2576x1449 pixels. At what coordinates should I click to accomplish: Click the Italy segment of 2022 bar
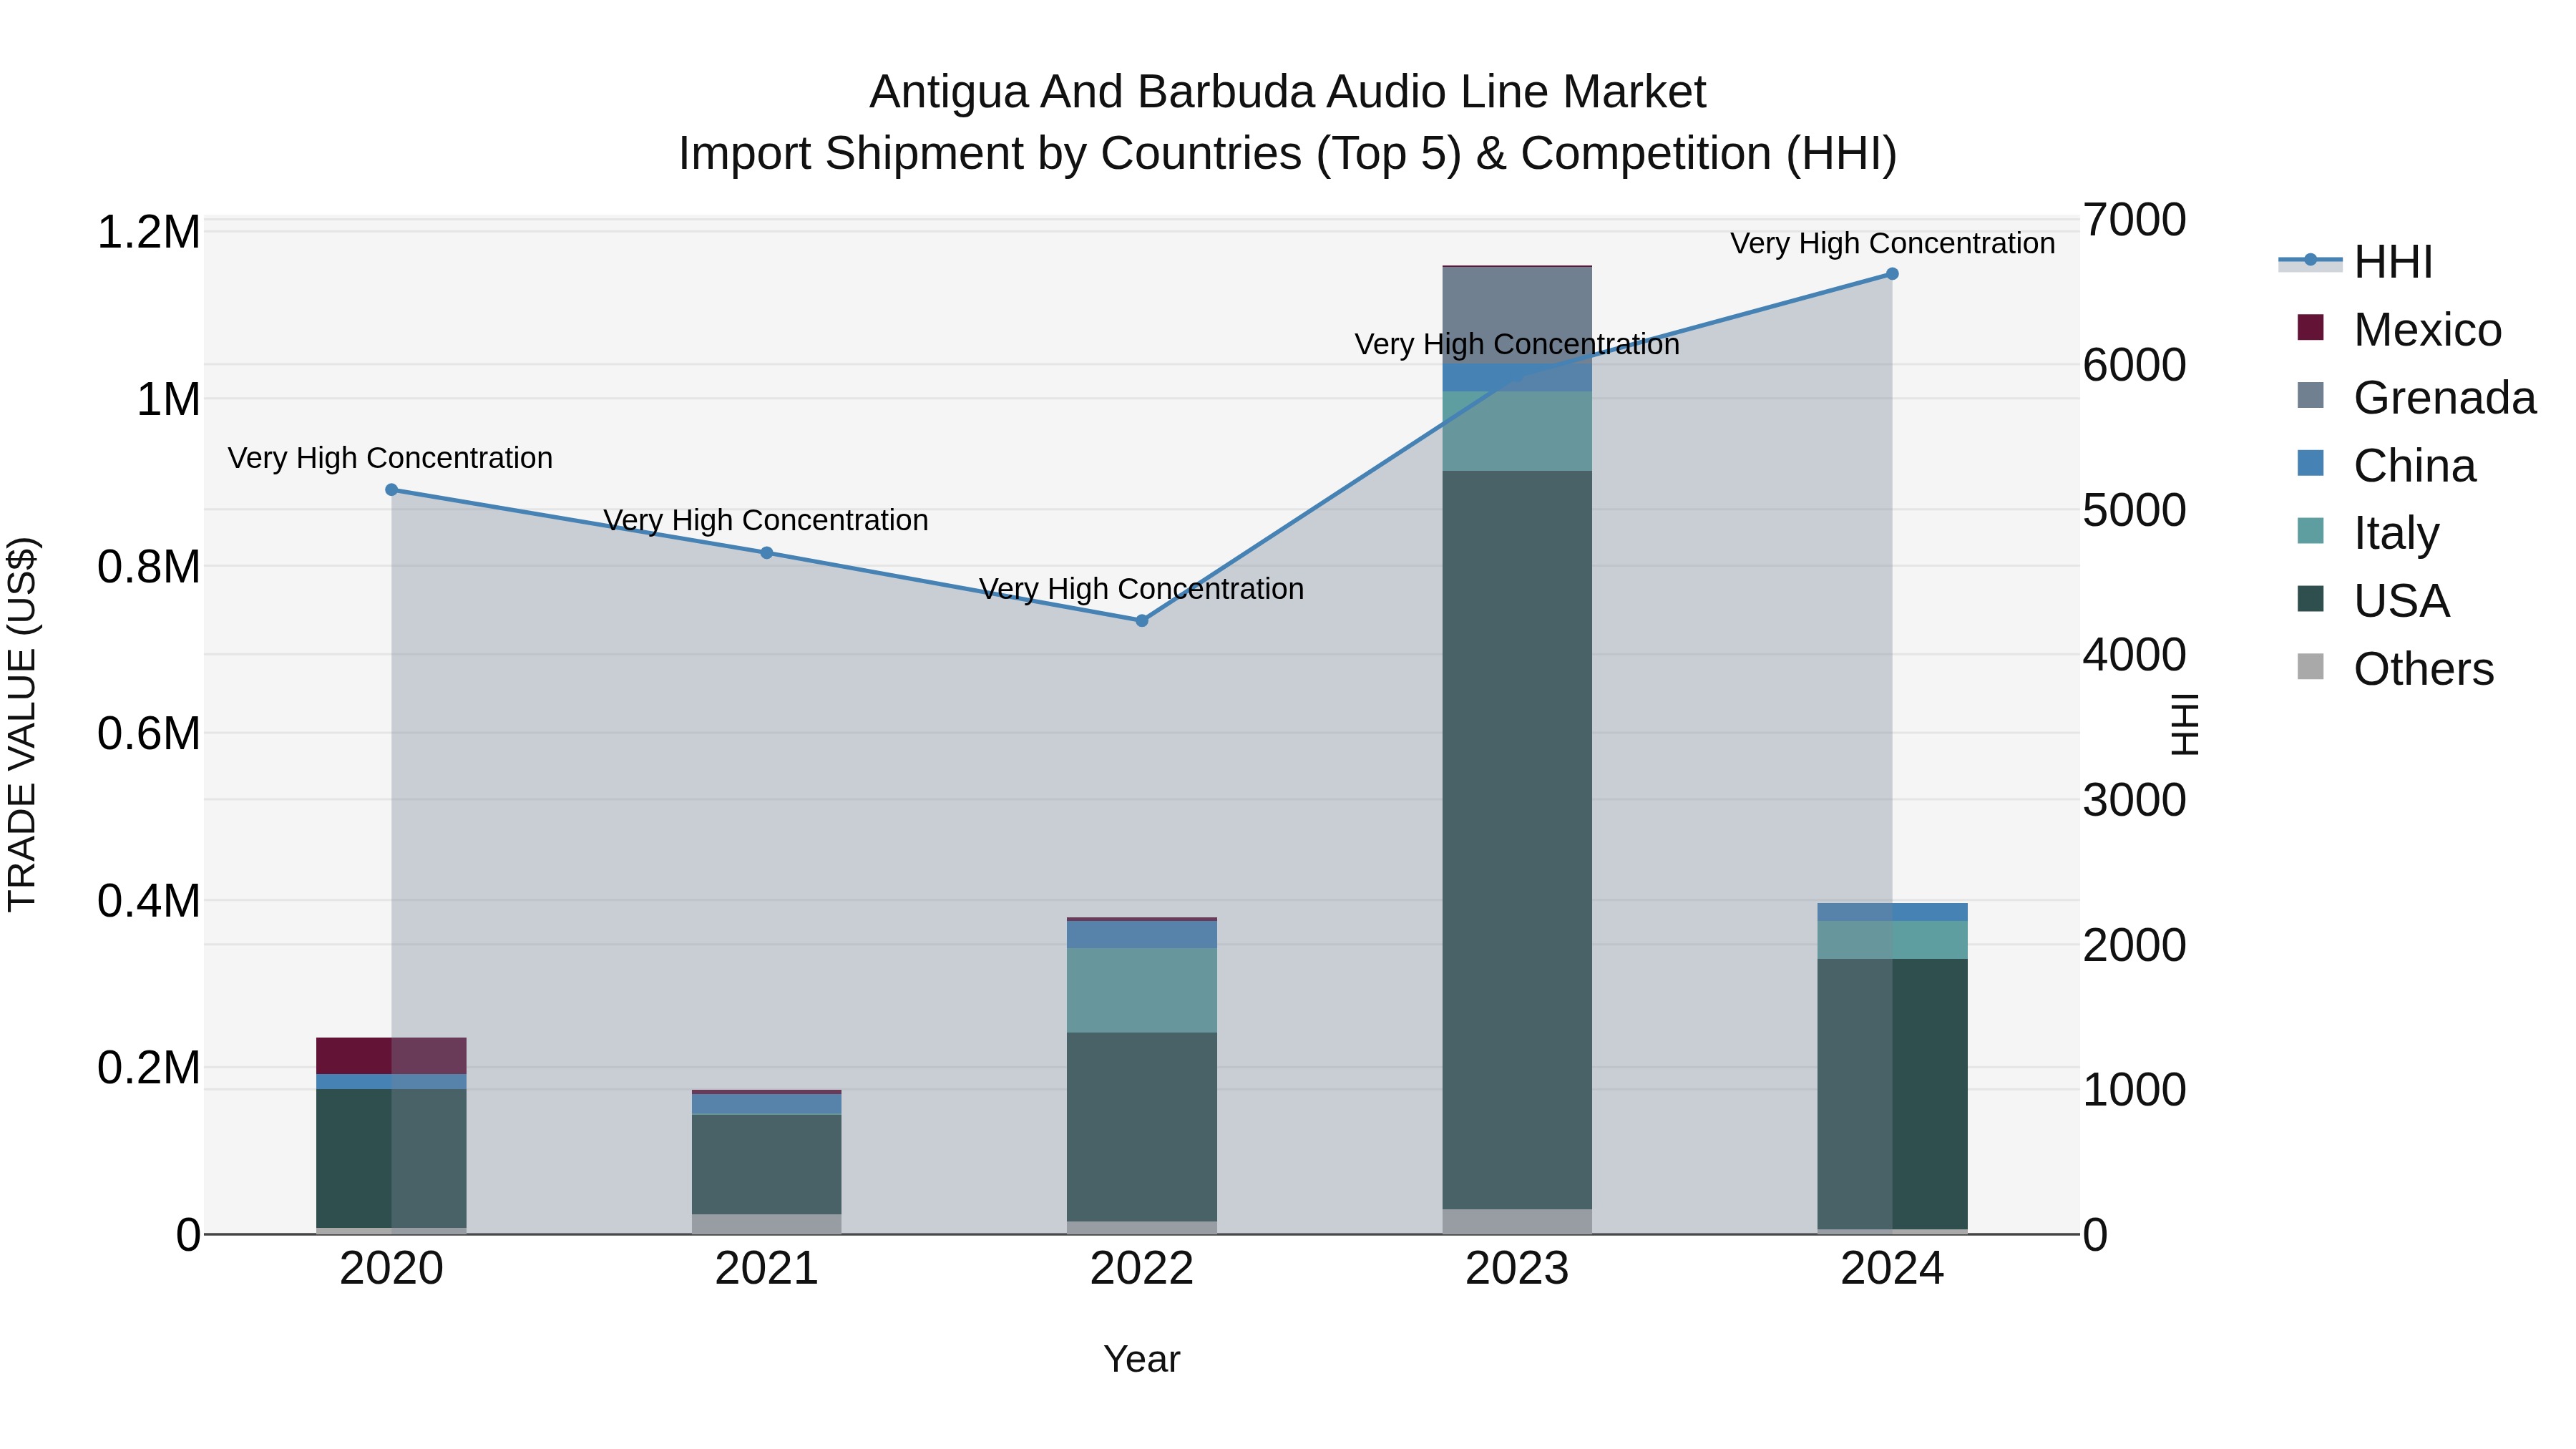pyautogui.click(x=1142, y=990)
